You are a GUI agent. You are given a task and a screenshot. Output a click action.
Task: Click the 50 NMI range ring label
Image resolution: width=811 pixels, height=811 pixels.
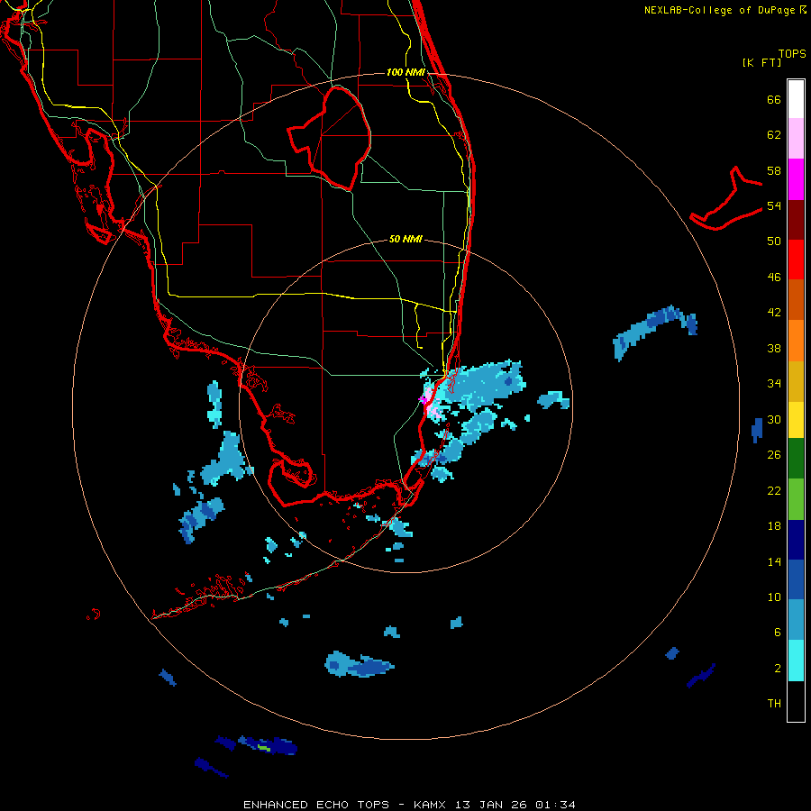[405, 239]
